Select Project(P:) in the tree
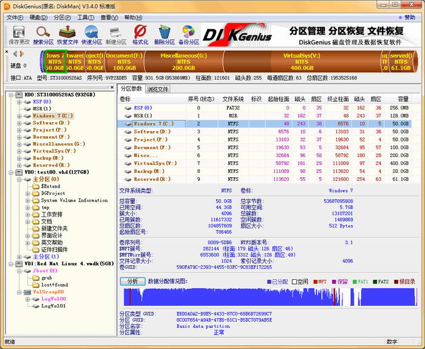The image size is (425, 349). 49,130
